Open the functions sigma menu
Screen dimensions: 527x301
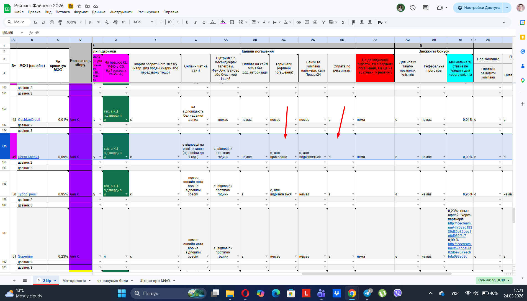pos(343,22)
